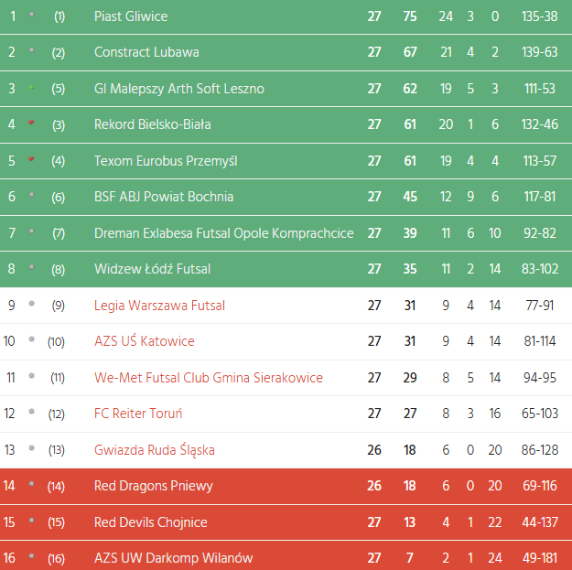Select the Red Dragons Pniewy row name

(146, 486)
